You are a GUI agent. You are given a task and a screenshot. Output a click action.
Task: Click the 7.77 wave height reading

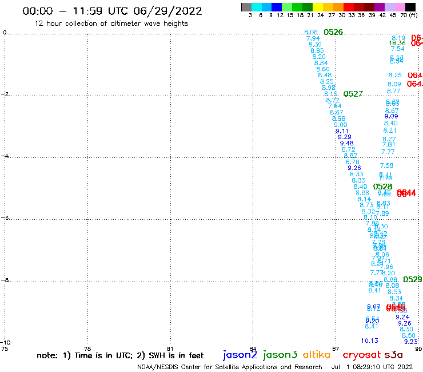[x=388, y=152]
